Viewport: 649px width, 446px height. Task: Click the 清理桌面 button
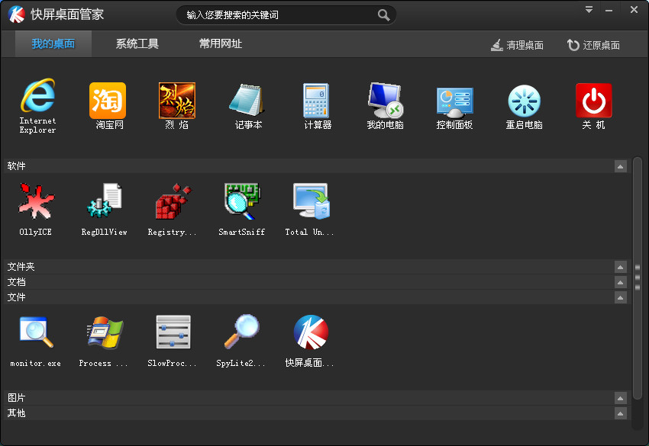pos(517,45)
